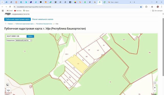The image size is (164, 95).
Task: Click parcel number 136 on map
Action: [70, 77]
